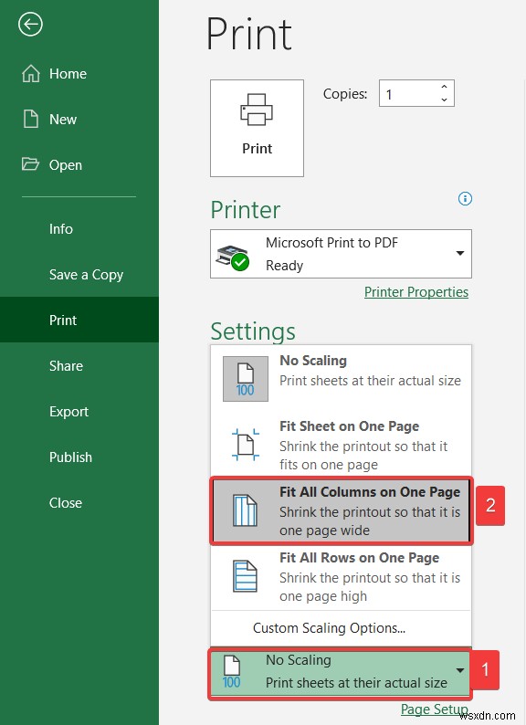The image size is (526, 725).
Task: Click the "No Scaling" title in the options list
Action: (313, 361)
